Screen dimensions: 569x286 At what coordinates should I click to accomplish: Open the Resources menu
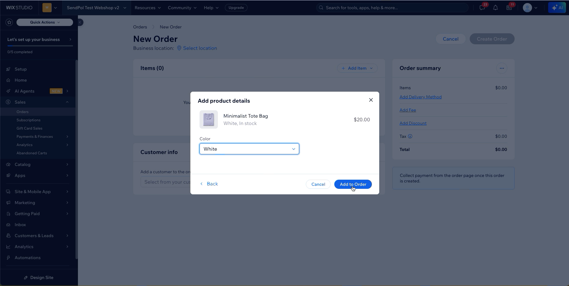coord(148,8)
